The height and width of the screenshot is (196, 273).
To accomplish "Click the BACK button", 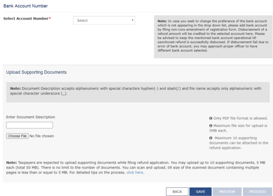I will pos(177,192).
